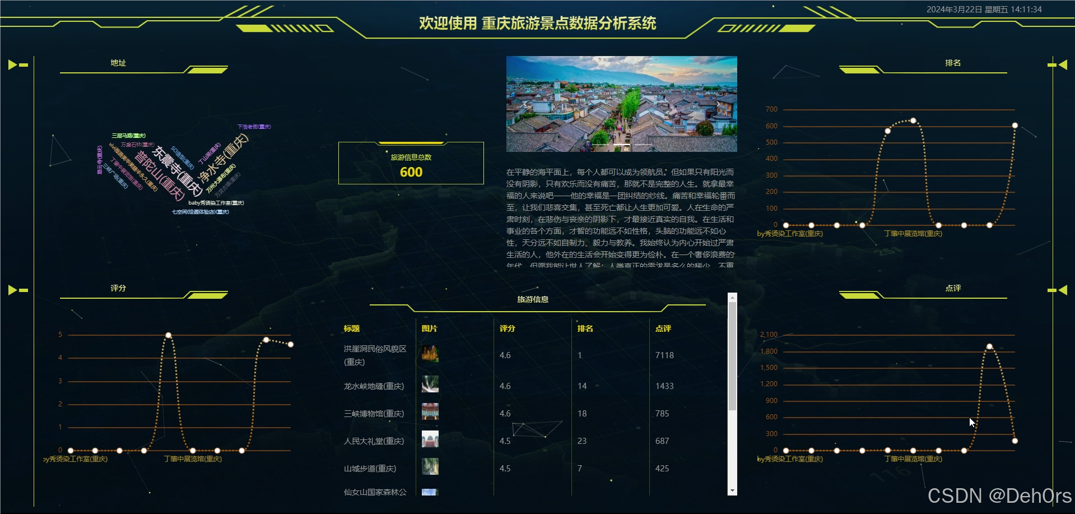This screenshot has width=1075, height=514.
Task: Click the 地址 panel title
Action: pyautogui.click(x=118, y=63)
